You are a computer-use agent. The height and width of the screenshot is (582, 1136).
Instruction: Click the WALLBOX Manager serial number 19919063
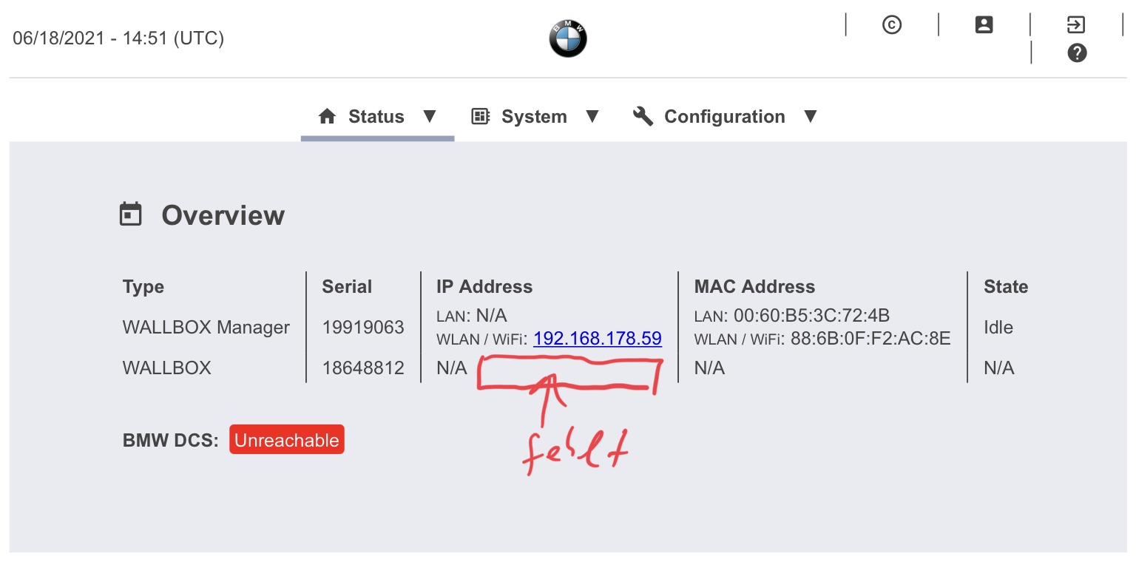click(363, 328)
